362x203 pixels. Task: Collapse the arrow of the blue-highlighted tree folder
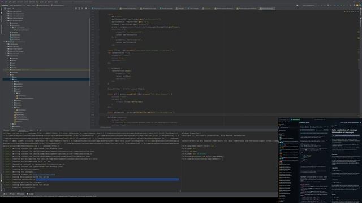click(x=11, y=79)
